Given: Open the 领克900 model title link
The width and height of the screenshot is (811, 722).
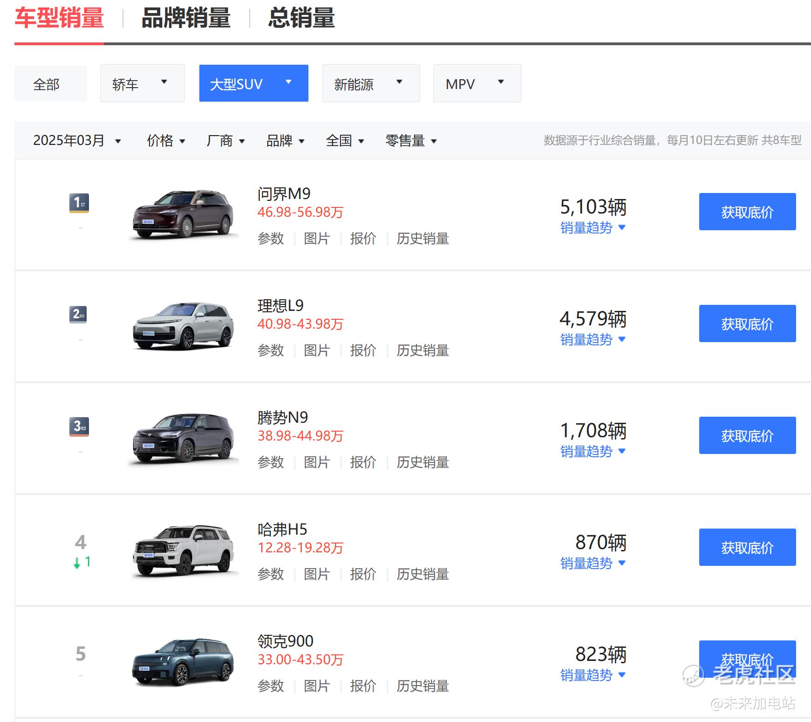Looking at the screenshot, I should point(286,641).
